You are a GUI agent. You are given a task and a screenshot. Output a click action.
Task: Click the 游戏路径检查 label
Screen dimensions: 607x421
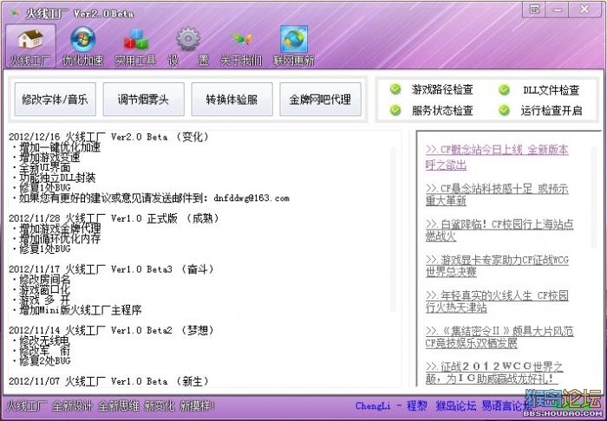[442, 90]
